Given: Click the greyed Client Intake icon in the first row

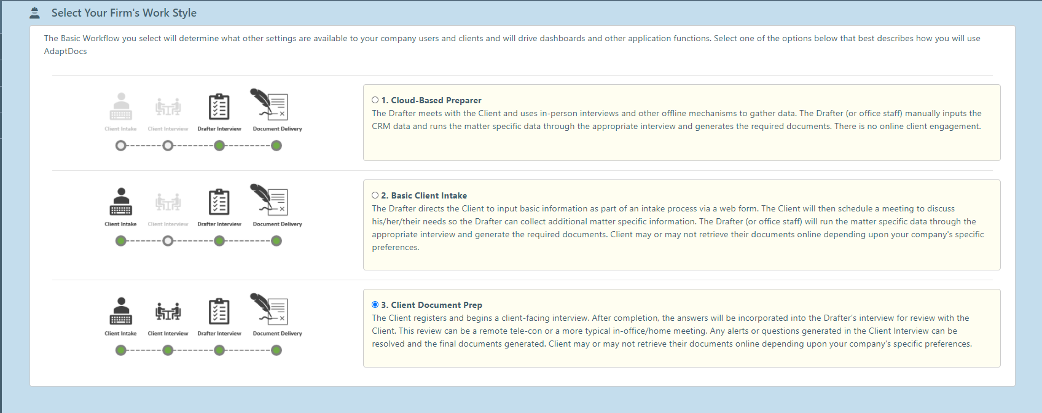Looking at the screenshot, I should 121,107.
